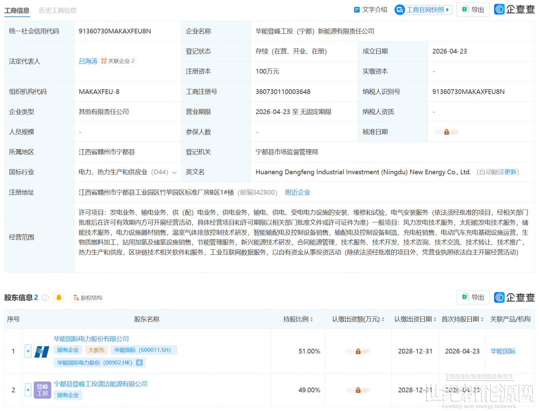Sort by 首次持股日期 column
Viewport: 539px width, 411px height.
pos(482,319)
